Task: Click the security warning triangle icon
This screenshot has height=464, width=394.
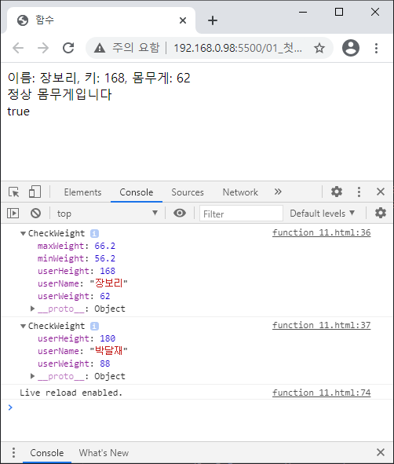Action: point(100,48)
